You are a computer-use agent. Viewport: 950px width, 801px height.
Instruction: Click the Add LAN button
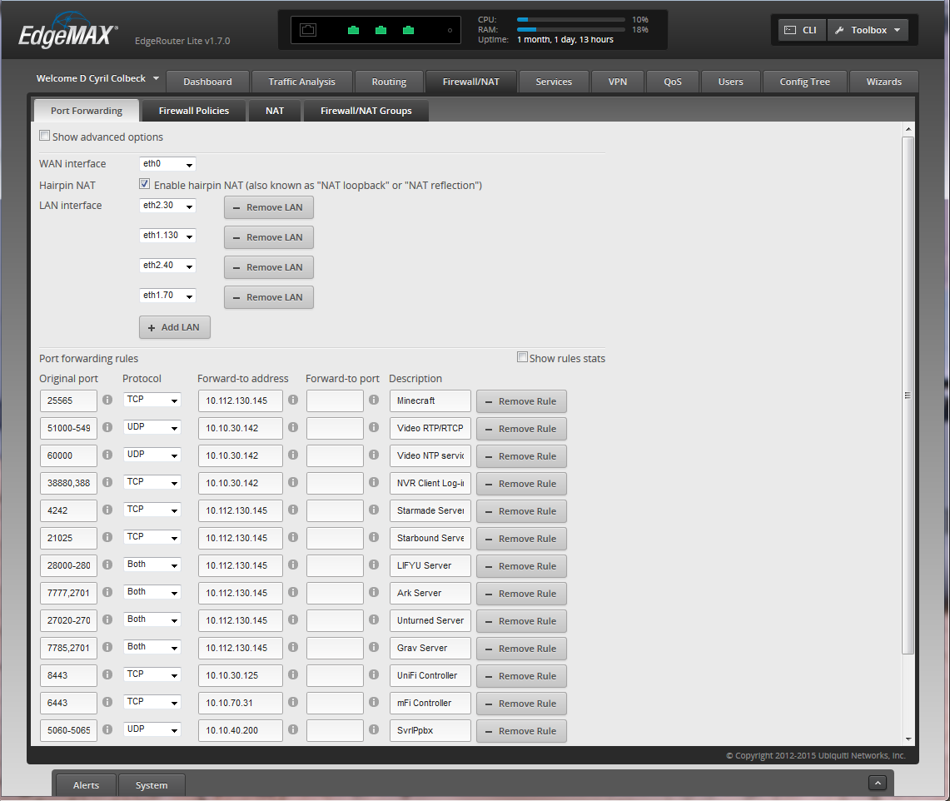tap(175, 327)
